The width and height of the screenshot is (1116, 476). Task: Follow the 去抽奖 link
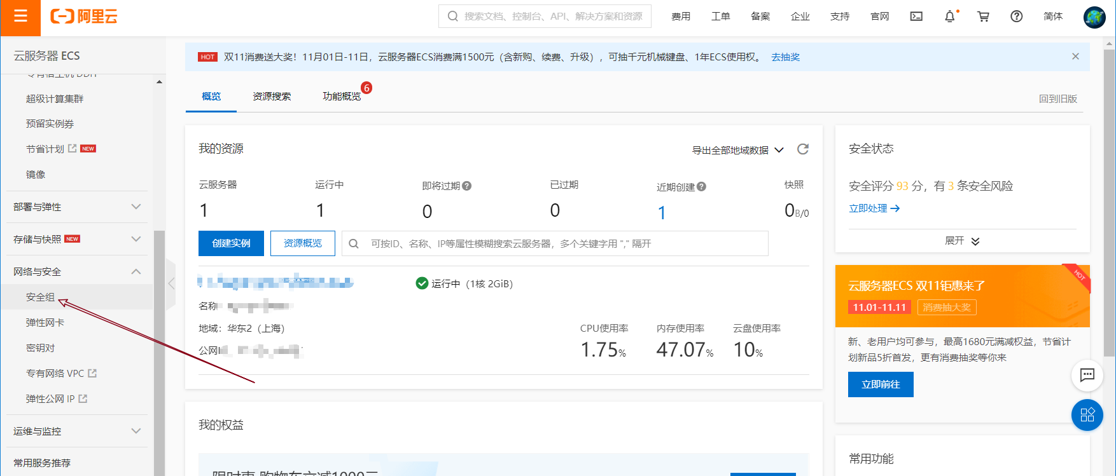click(x=785, y=57)
